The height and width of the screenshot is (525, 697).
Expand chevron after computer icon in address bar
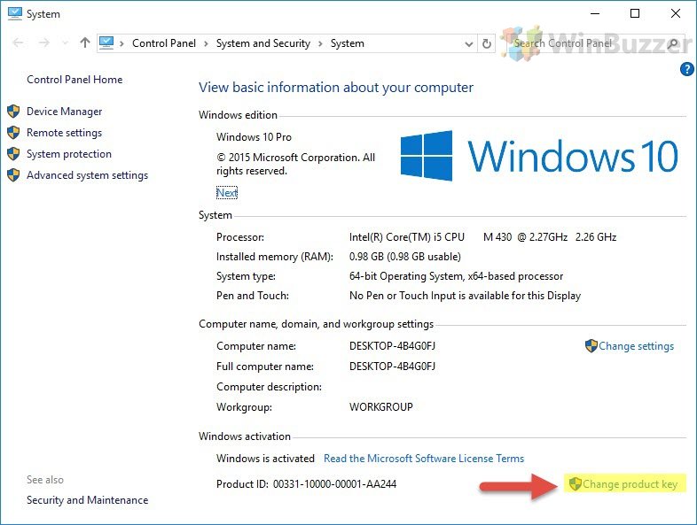pyautogui.click(x=121, y=43)
